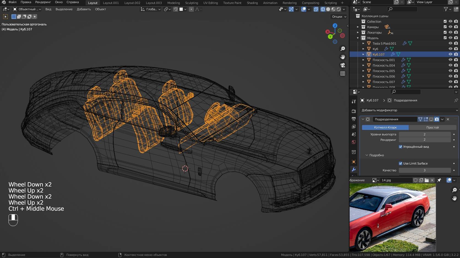Click the pan view hand icon in viewport
460x258 pixels.
[343, 57]
